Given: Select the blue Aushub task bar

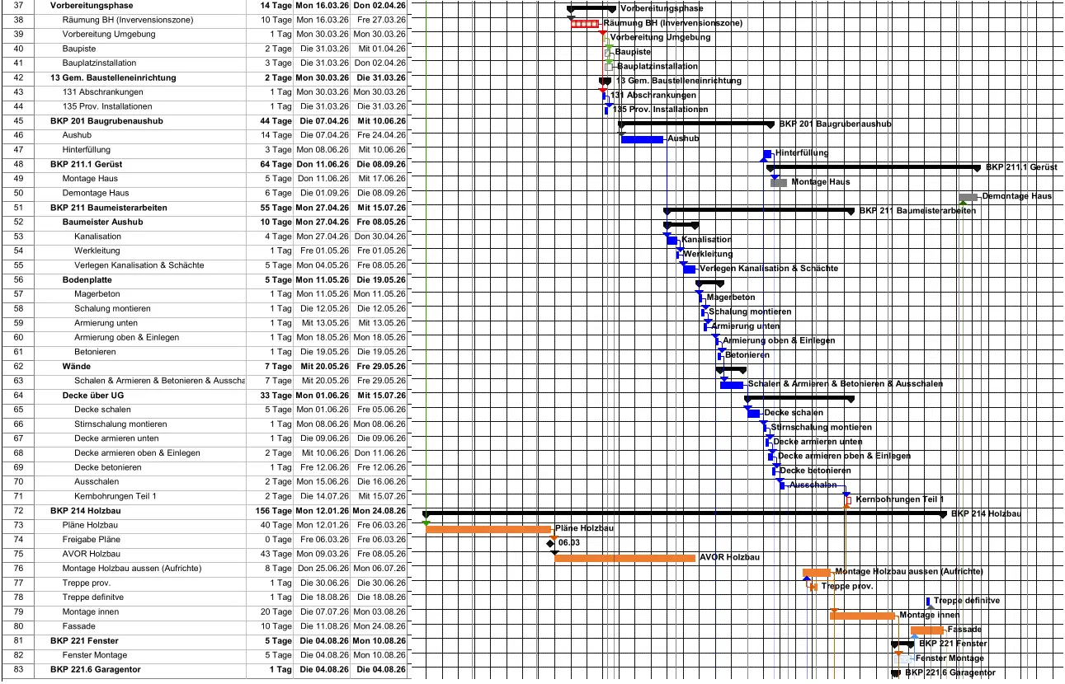Looking at the screenshot, I should tap(642, 139).
